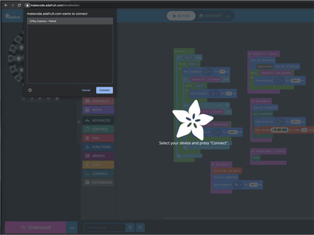Cancel the device connection dialog

pos(86,90)
